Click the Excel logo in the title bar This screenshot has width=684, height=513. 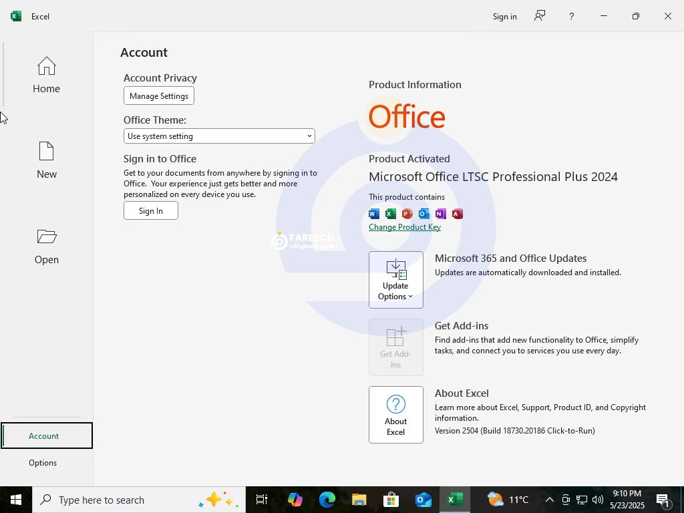tap(16, 16)
